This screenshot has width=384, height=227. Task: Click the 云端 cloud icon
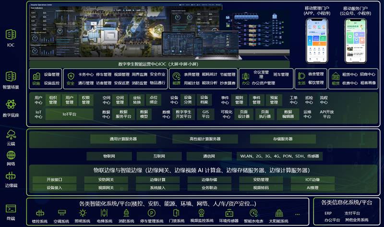click(11, 134)
